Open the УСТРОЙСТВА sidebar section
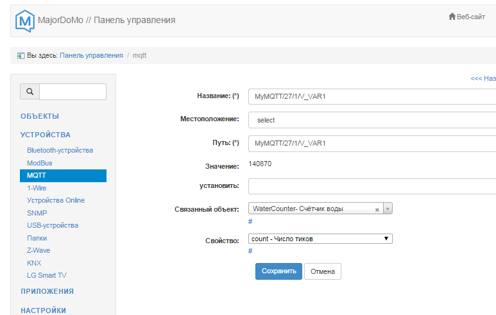496x315 pixels. click(x=46, y=135)
